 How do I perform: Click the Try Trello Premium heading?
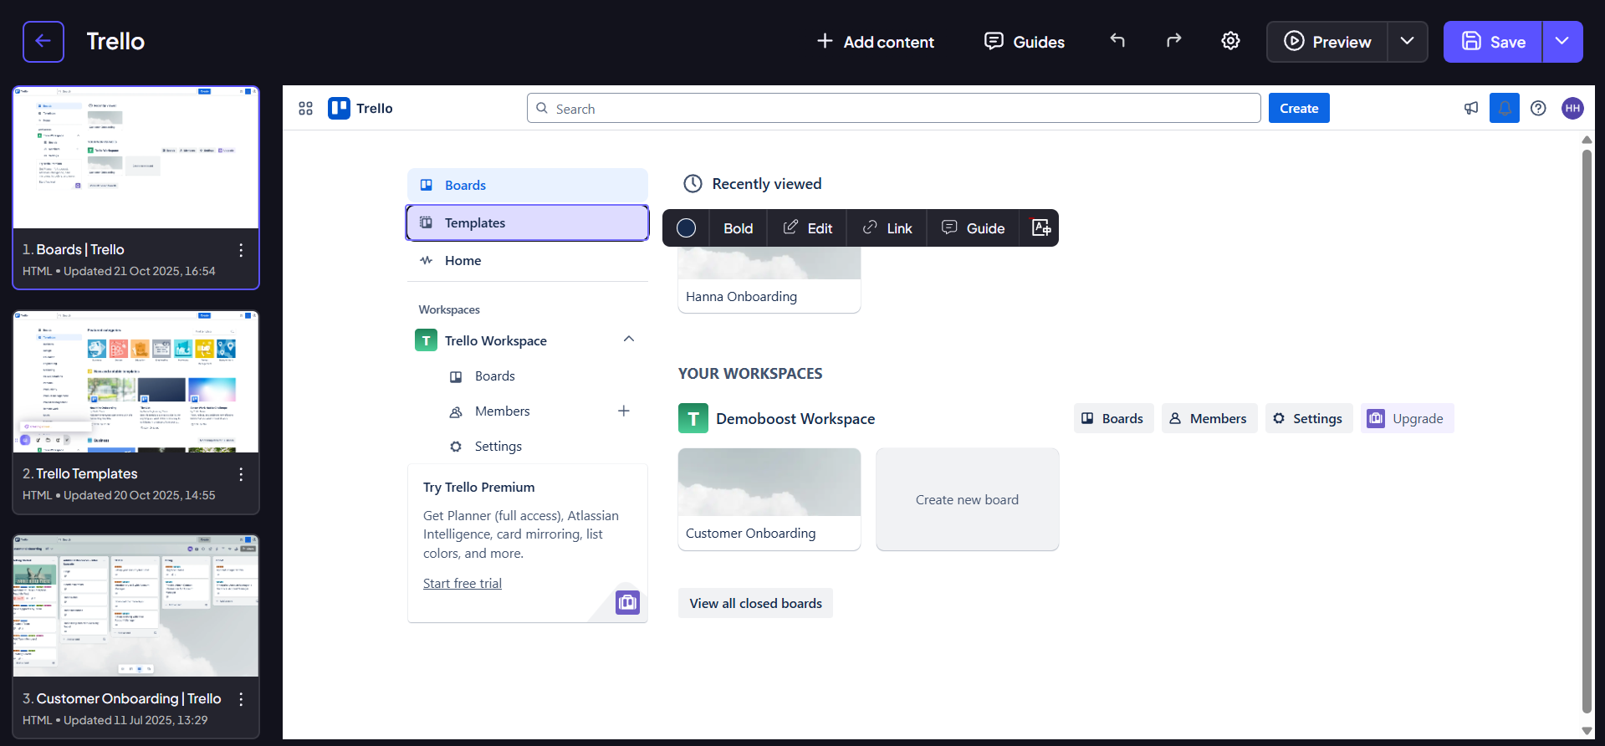(x=479, y=487)
